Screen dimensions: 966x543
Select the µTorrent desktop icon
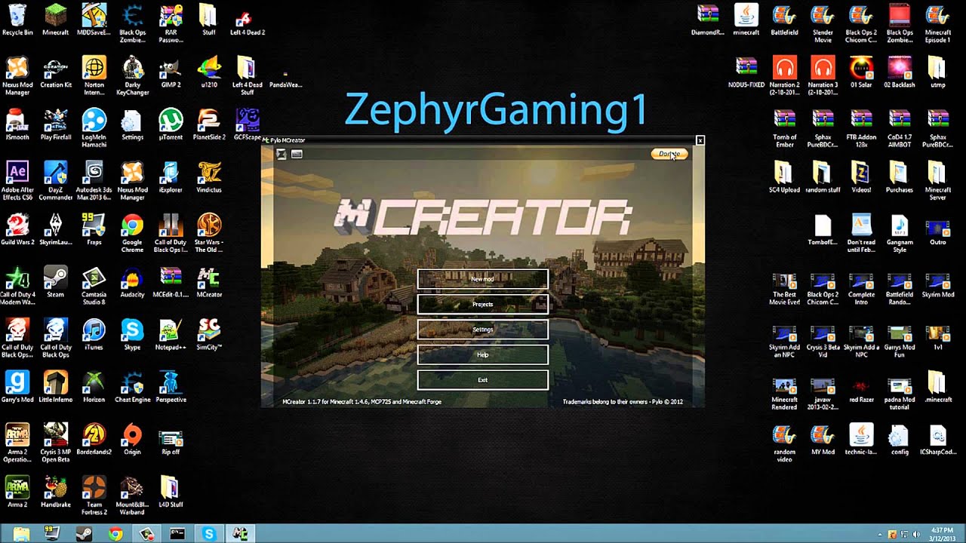point(171,125)
